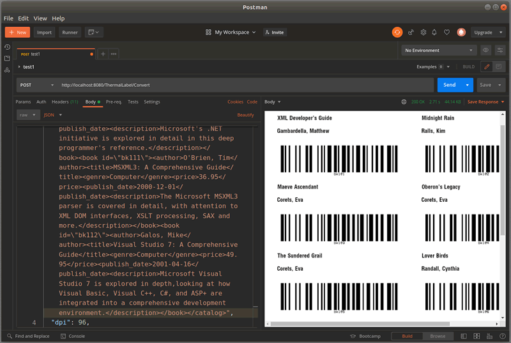
Task: Open Manage Environments sliders icon
Action: point(500,50)
